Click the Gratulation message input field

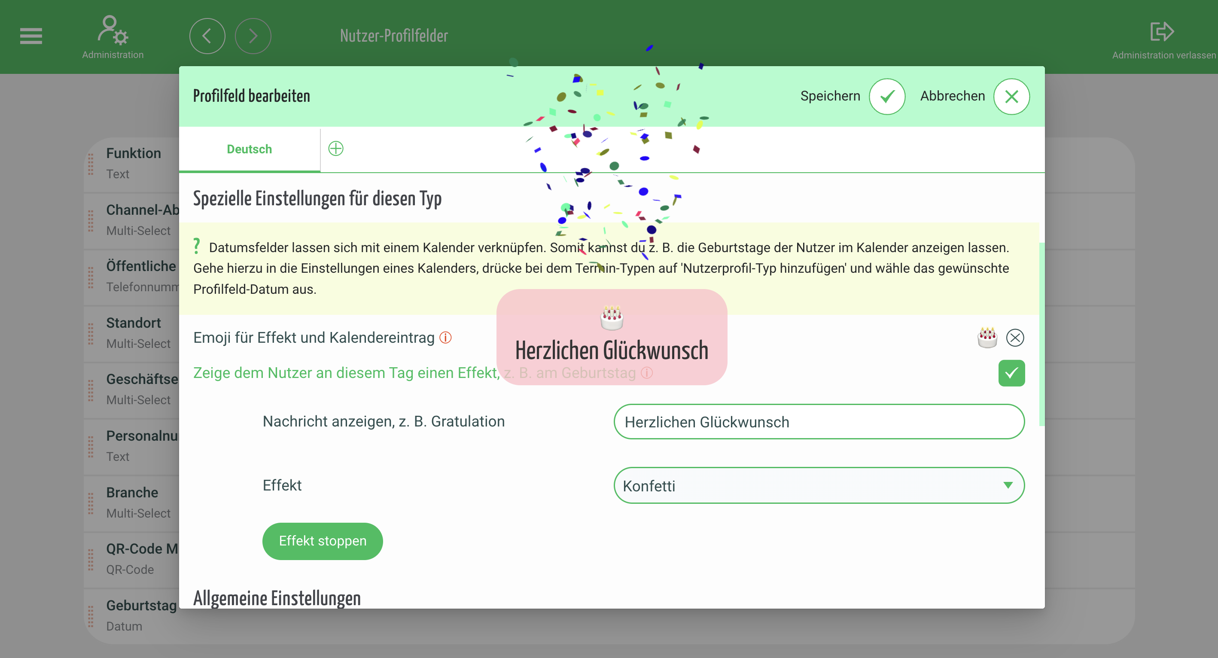[x=819, y=422]
